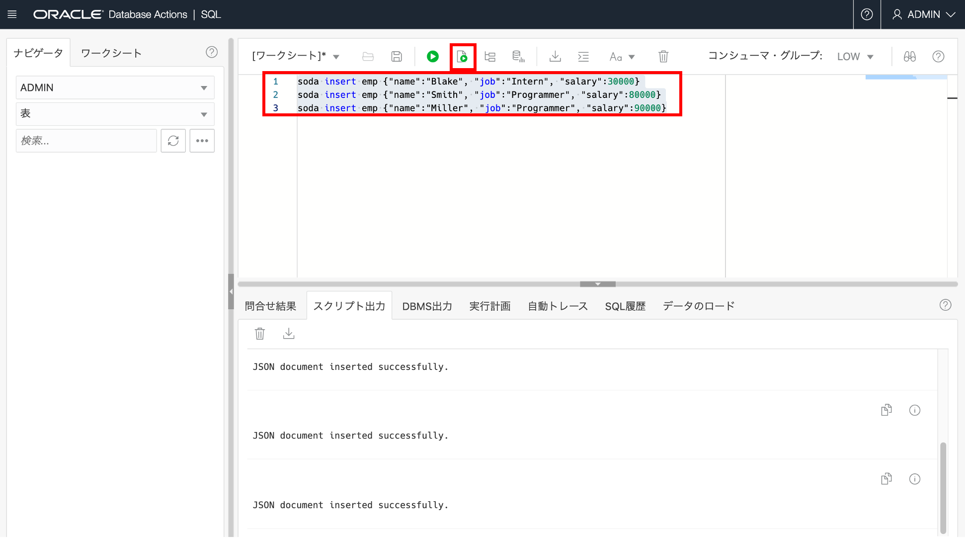Refresh the navigator object list
Image resolution: width=965 pixels, height=538 pixels.
pos(173,141)
